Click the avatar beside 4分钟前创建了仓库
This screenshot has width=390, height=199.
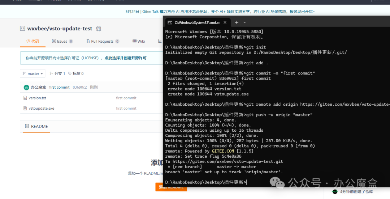tap(335, 191)
